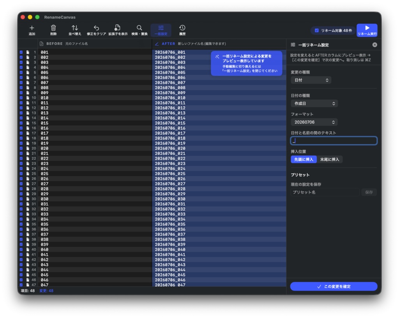Toggle the 一括設定 sliders icon

coord(161,28)
